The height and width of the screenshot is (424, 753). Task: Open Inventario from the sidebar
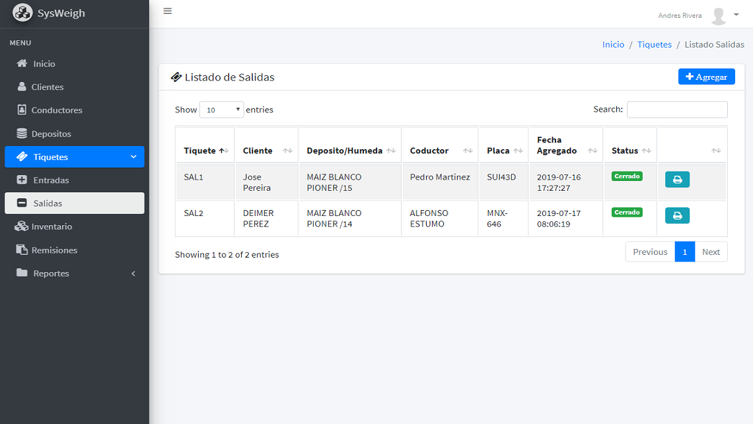coord(52,227)
